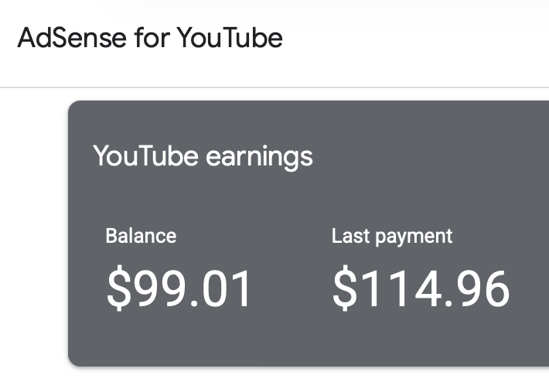Click the word "earnings" in the card heading
549x382 pixels.
point(259,157)
